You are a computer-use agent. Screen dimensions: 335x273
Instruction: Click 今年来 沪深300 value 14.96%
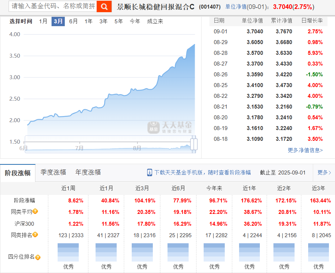tap(218, 224)
